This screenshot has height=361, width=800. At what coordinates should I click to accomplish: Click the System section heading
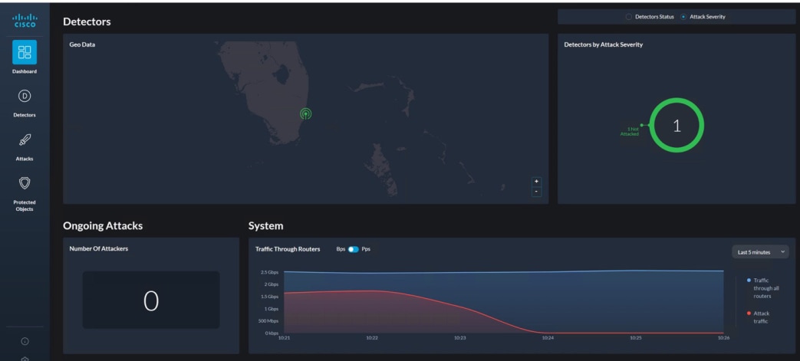pyautogui.click(x=266, y=225)
